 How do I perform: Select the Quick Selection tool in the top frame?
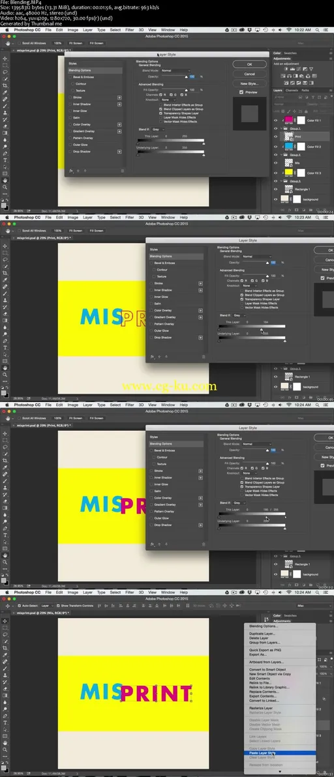pyautogui.click(x=5, y=79)
